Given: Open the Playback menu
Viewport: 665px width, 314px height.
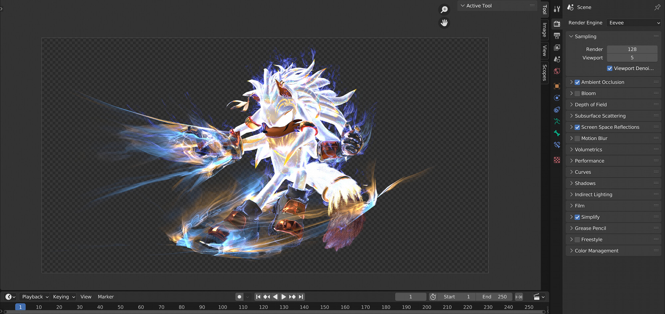Looking at the screenshot, I should pyautogui.click(x=35, y=297).
